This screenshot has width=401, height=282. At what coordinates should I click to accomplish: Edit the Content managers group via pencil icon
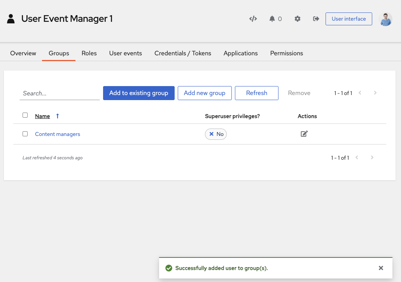pyautogui.click(x=304, y=134)
